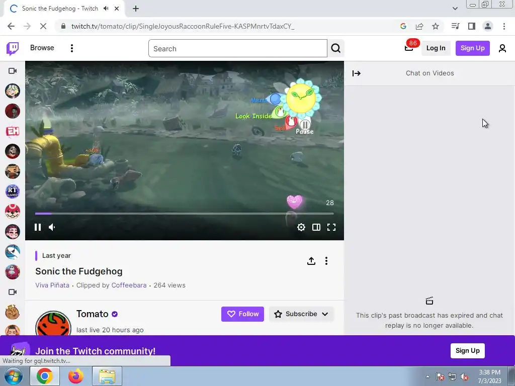Click the system tray volume icon

pyautogui.click(x=464, y=376)
